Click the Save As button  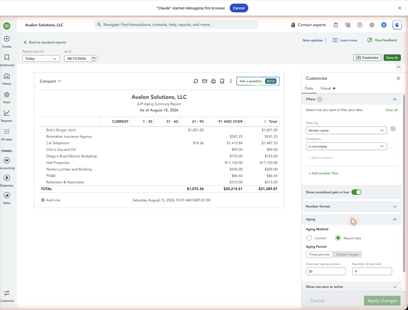pyautogui.click(x=392, y=58)
